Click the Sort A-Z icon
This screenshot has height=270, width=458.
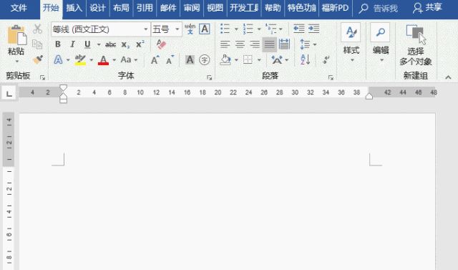(x=306, y=60)
